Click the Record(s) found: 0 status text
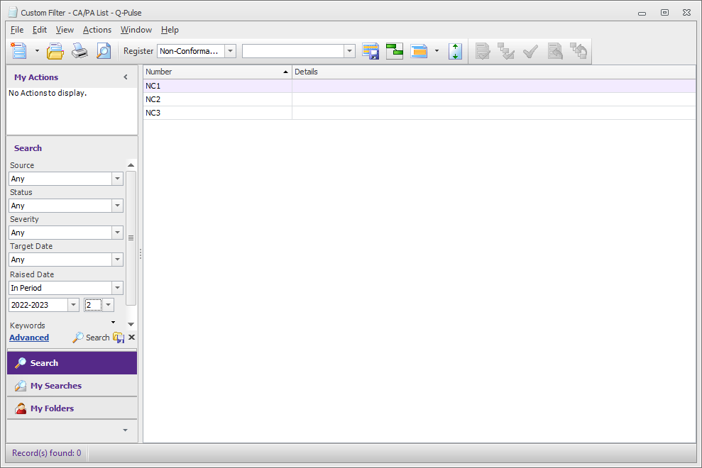The height and width of the screenshot is (468, 702). tap(47, 453)
